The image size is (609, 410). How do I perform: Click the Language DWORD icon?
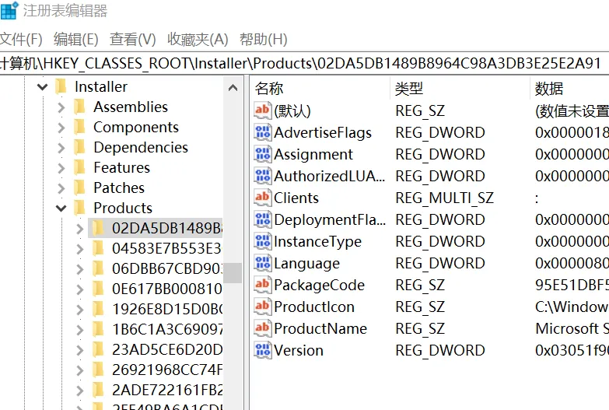tap(263, 263)
